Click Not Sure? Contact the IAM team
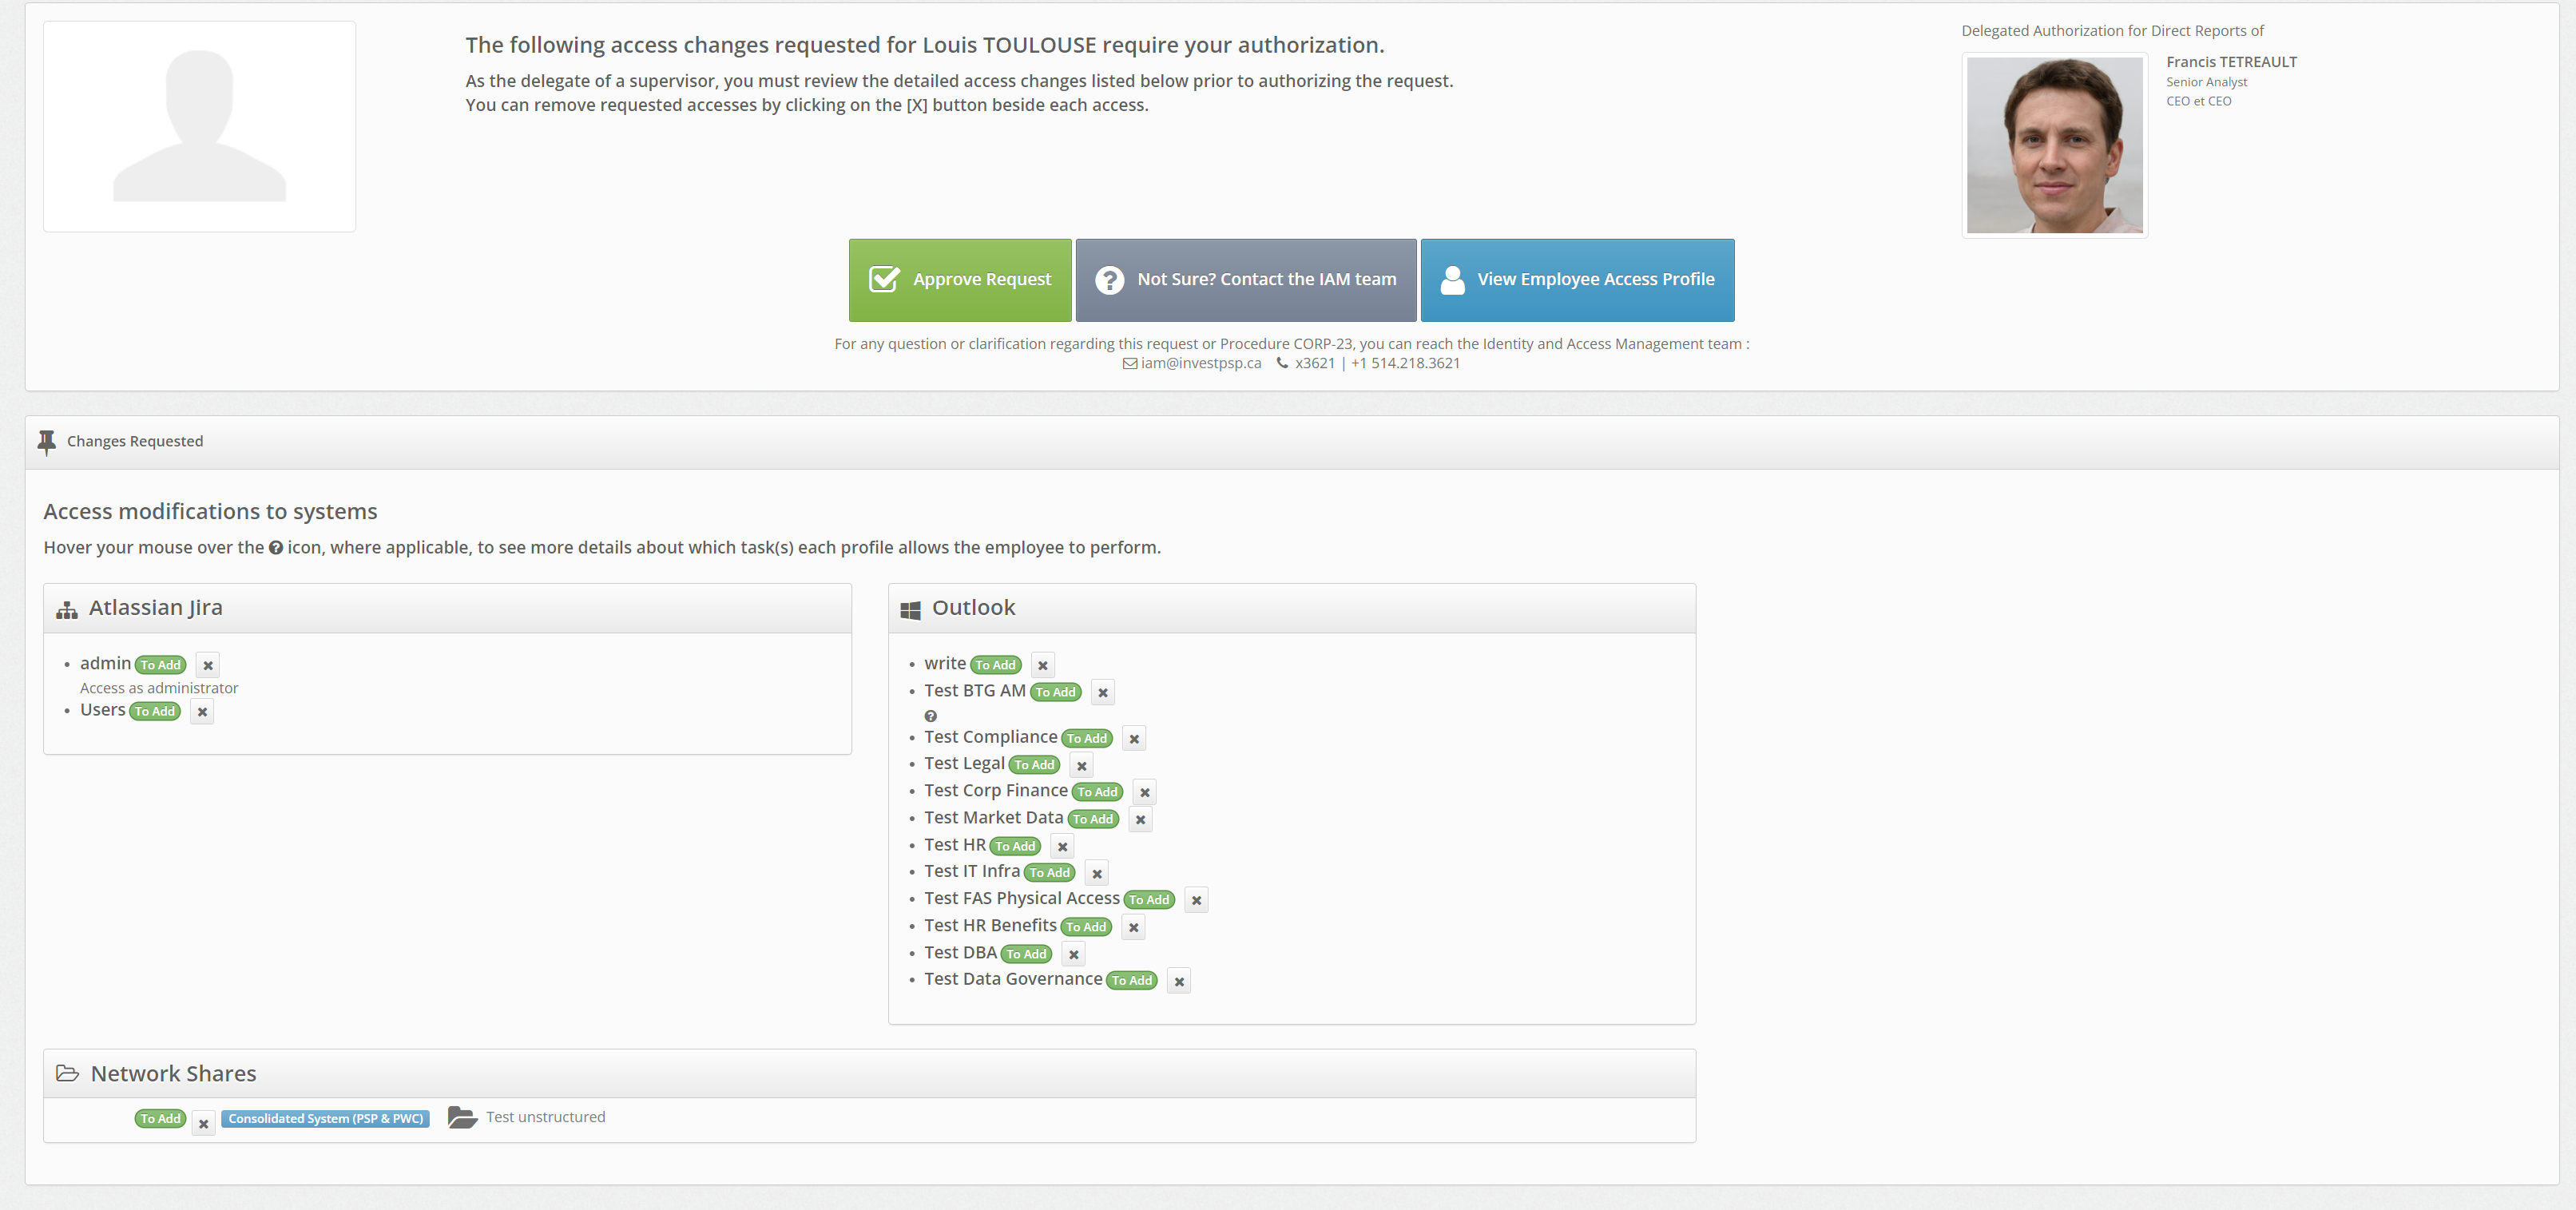Image resolution: width=2576 pixels, height=1210 pixels. tap(1245, 280)
